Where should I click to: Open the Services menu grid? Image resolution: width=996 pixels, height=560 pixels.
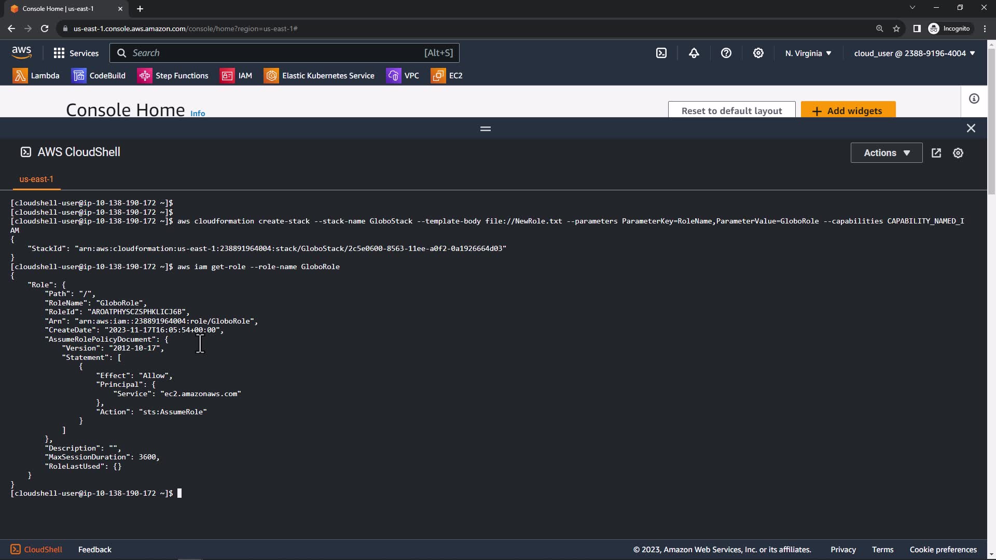click(76, 53)
